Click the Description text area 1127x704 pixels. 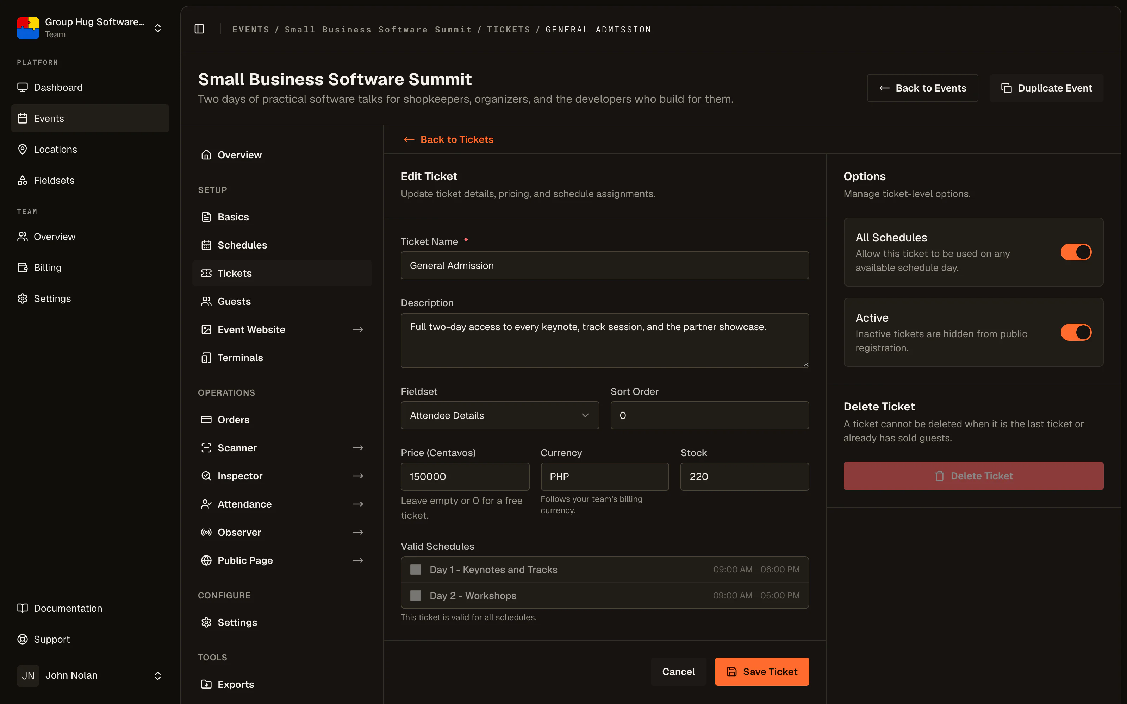click(605, 341)
